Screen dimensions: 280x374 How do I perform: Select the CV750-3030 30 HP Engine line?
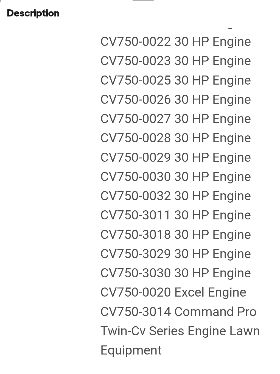coord(176,273)
